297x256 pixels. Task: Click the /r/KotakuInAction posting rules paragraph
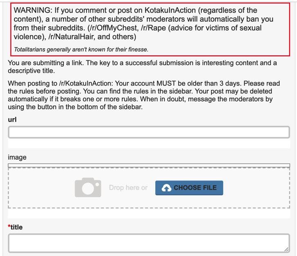click(144, 95)
